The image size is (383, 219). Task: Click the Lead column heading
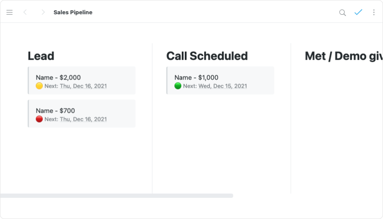pos(41,56)
